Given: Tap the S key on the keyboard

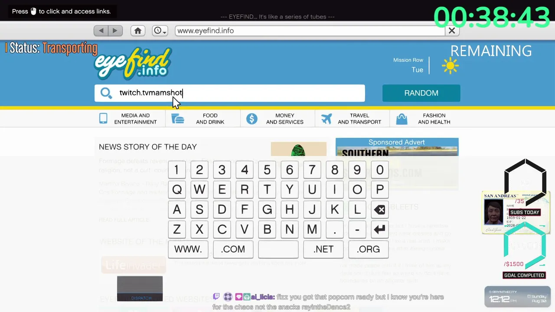Looking at the screenshot, I should coord(199,210).
